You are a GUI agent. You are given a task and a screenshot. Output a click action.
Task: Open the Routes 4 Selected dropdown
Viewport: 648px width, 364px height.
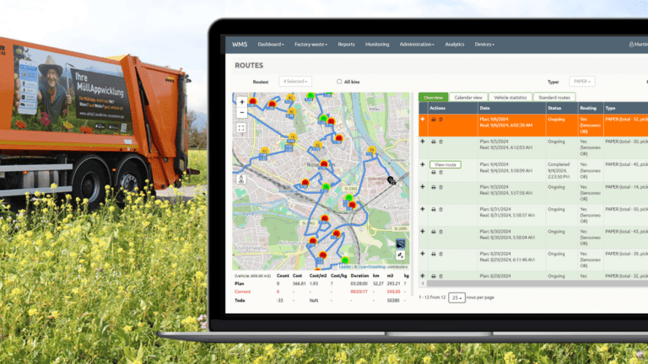click(x=296, y=82)
